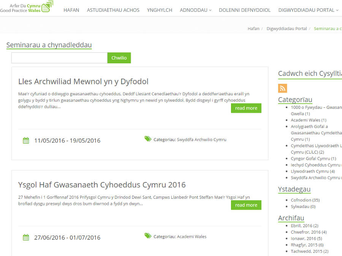Click tag icon next to Swyddfa Archwilio Cymru
Image resolution: width=342 pixels, height=256 pixels.
148,139
